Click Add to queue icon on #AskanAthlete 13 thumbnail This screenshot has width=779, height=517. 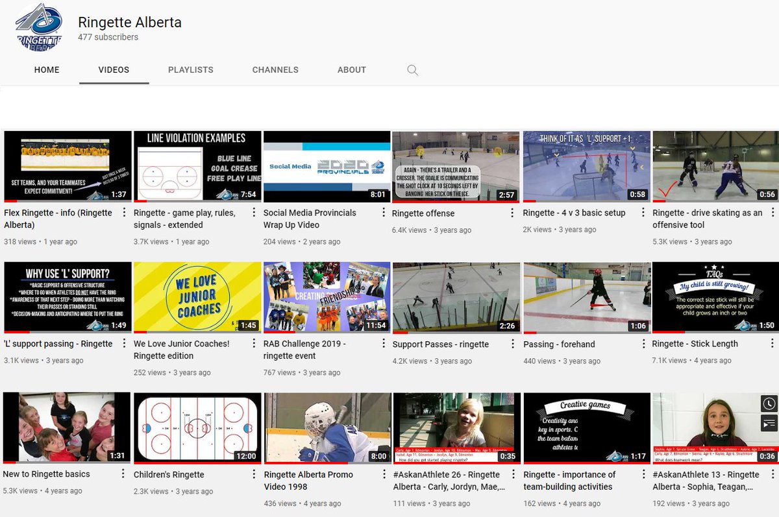[x=769, y=423]
